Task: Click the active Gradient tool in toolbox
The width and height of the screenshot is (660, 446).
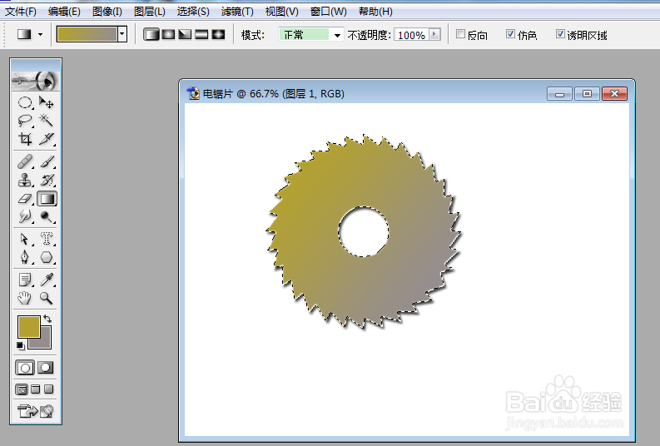Action: click(47, 199)
